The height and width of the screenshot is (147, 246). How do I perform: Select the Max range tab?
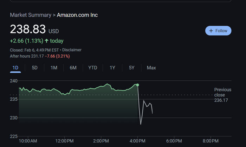[151, 68]
